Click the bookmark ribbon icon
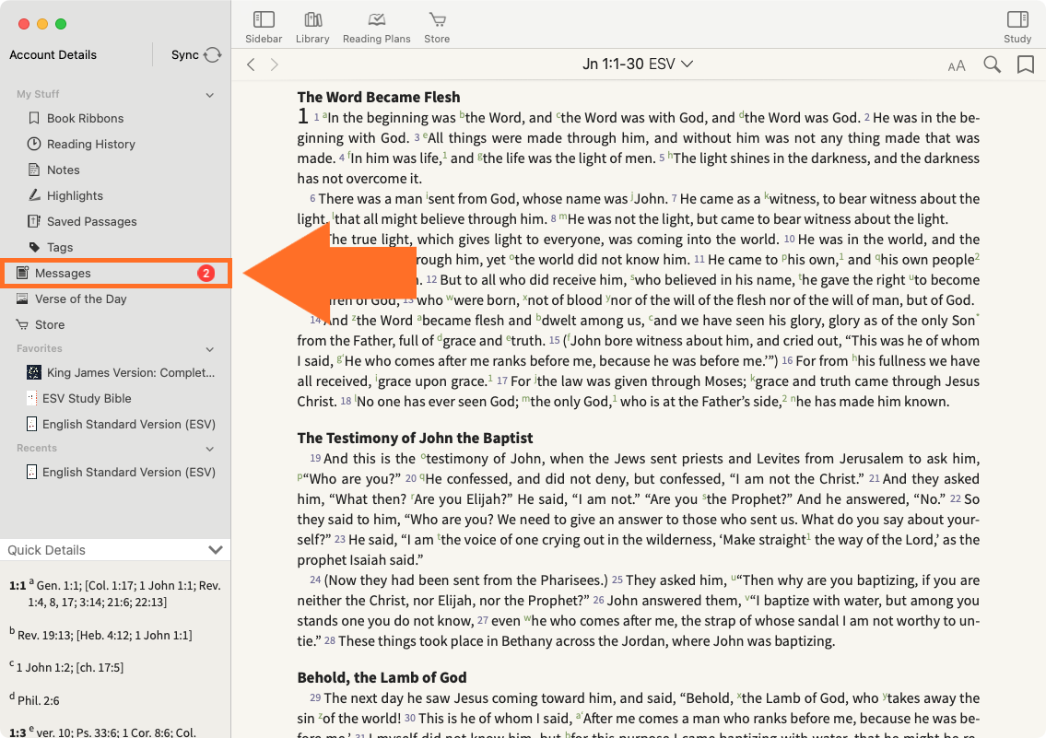Screen dimensions: 1046x738 point(1026,64)
